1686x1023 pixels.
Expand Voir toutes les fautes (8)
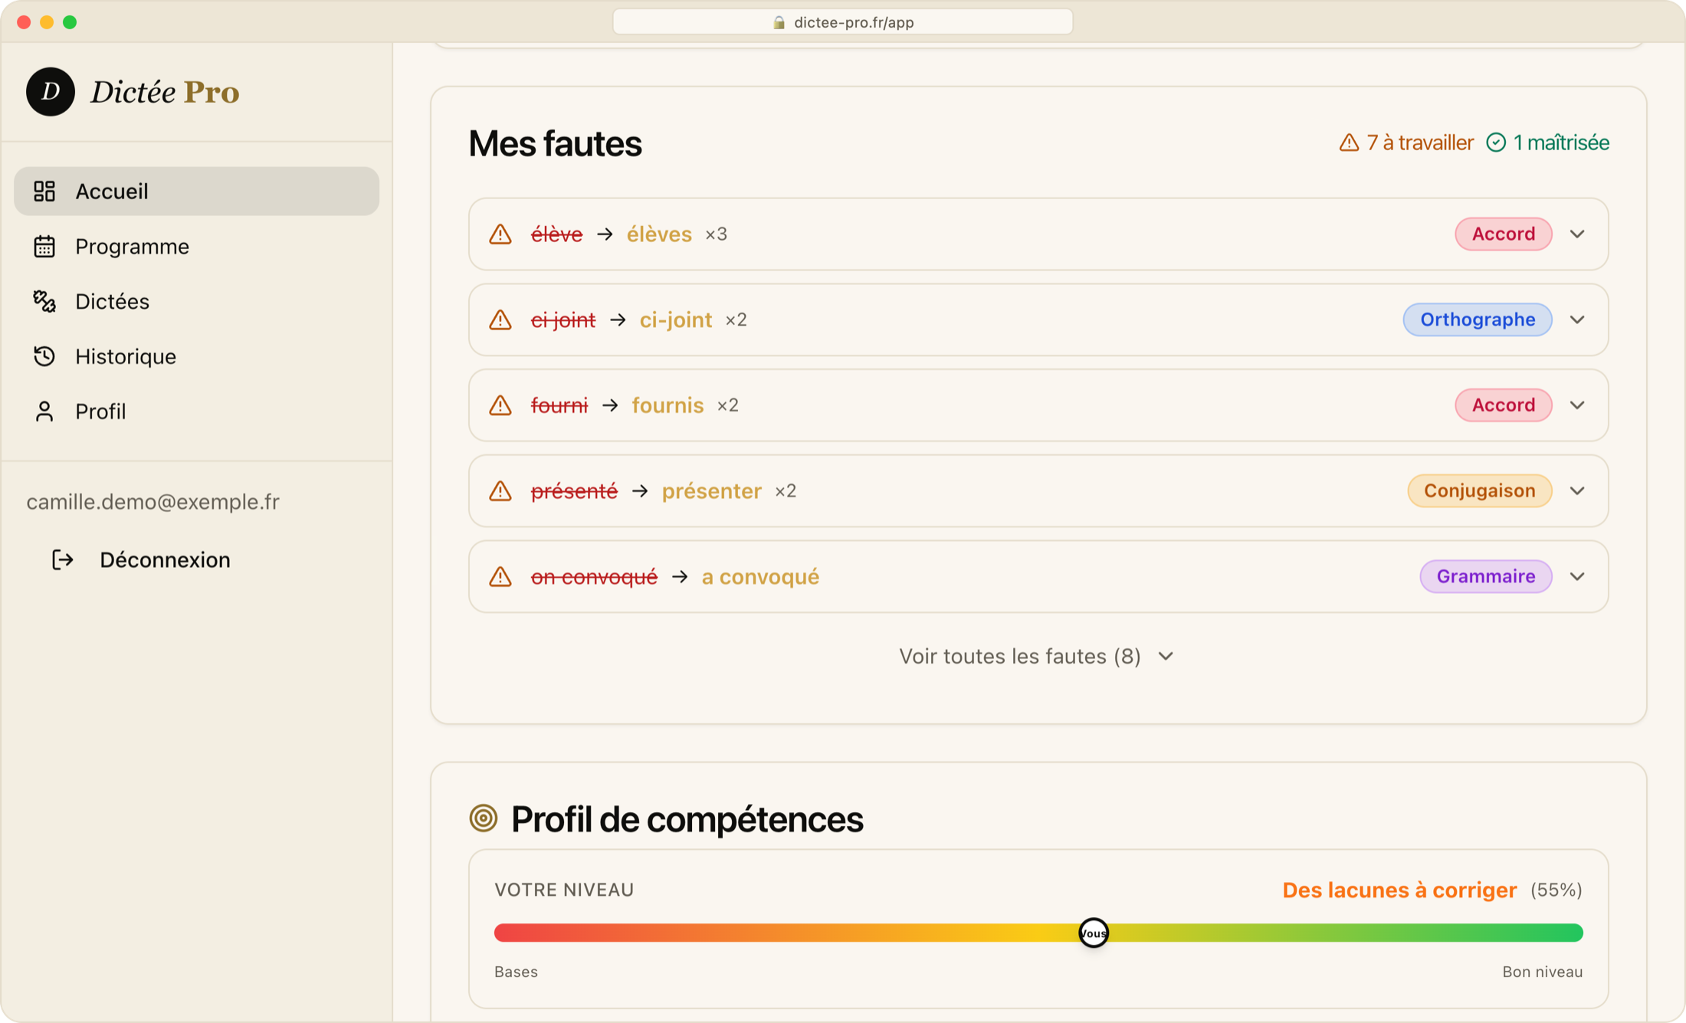(1037, 656)
